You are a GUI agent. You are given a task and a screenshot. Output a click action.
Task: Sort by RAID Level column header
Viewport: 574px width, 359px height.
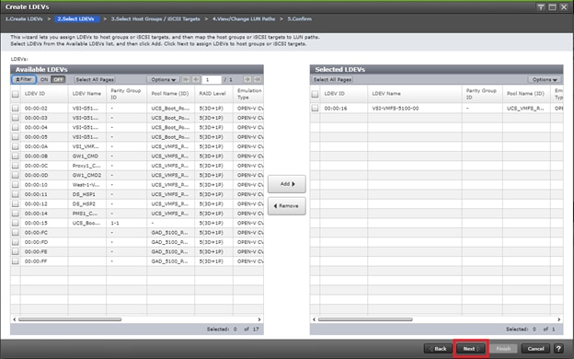tap(213, 94)
